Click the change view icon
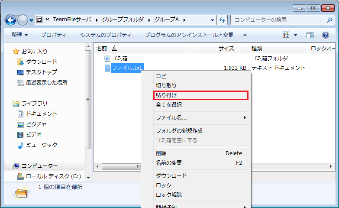The width and height of the screenshot is (339, 208). point(286,35)
